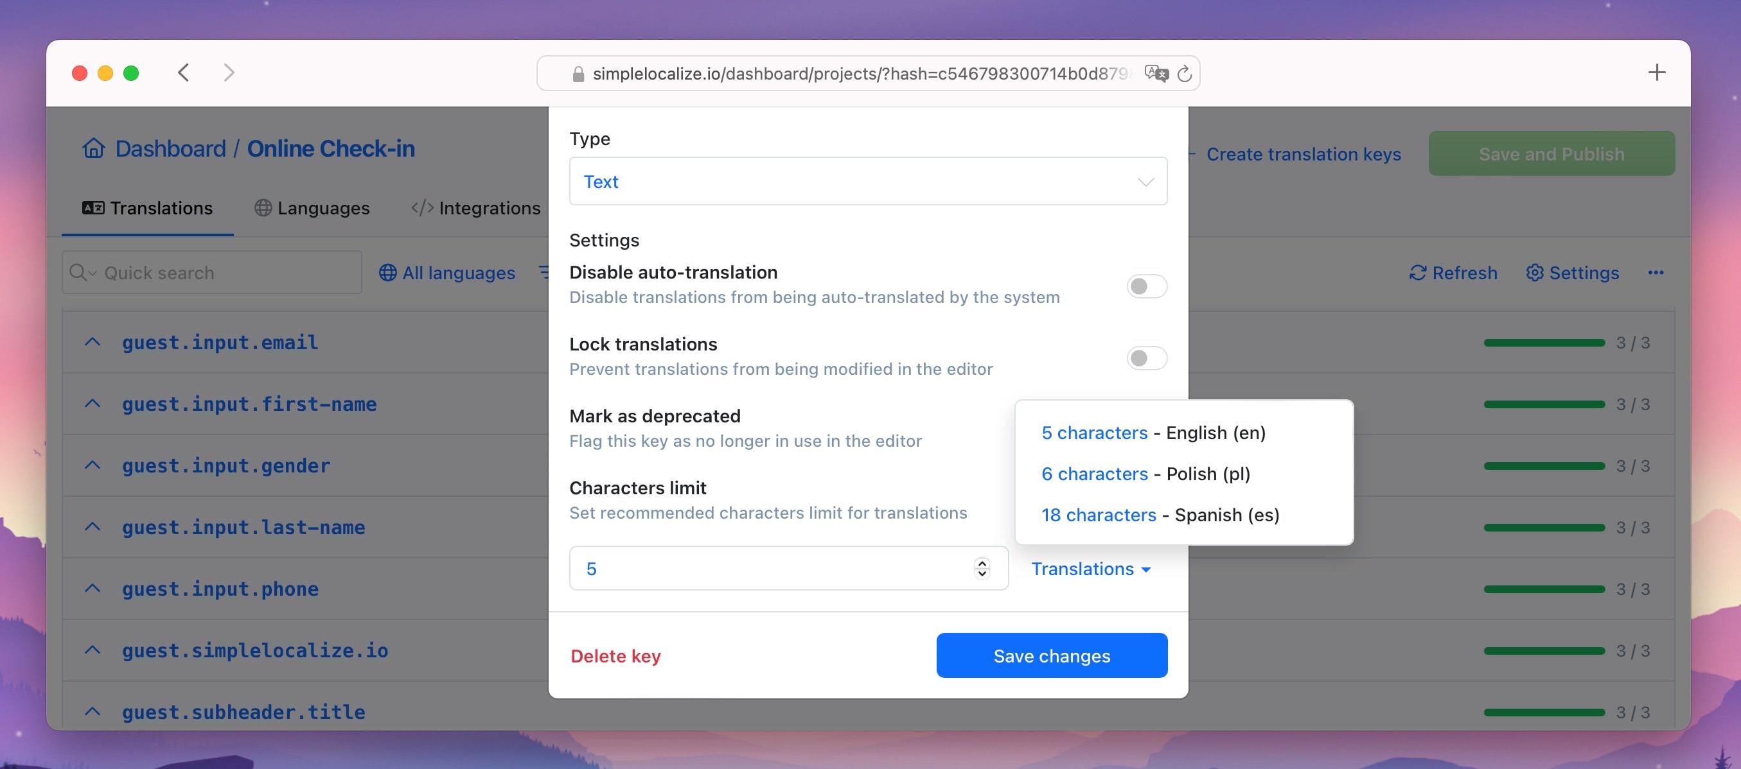This screenshot has height=769, width=1741.
Task: Click the browser forward arrow
Action: pos(229,73)
